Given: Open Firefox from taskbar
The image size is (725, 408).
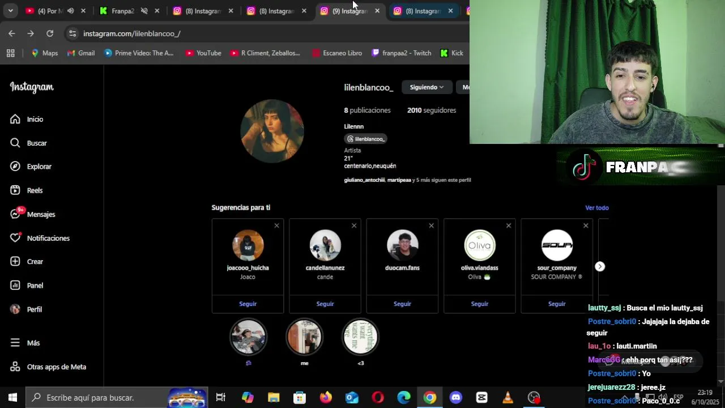Looking at the screenshot, I should click(x=326, y=398).
